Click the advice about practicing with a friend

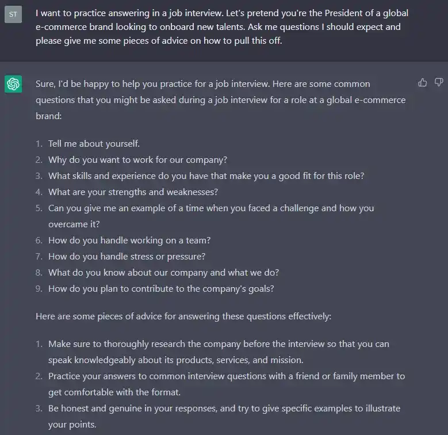pyautogui.click(x=227, y=384)
